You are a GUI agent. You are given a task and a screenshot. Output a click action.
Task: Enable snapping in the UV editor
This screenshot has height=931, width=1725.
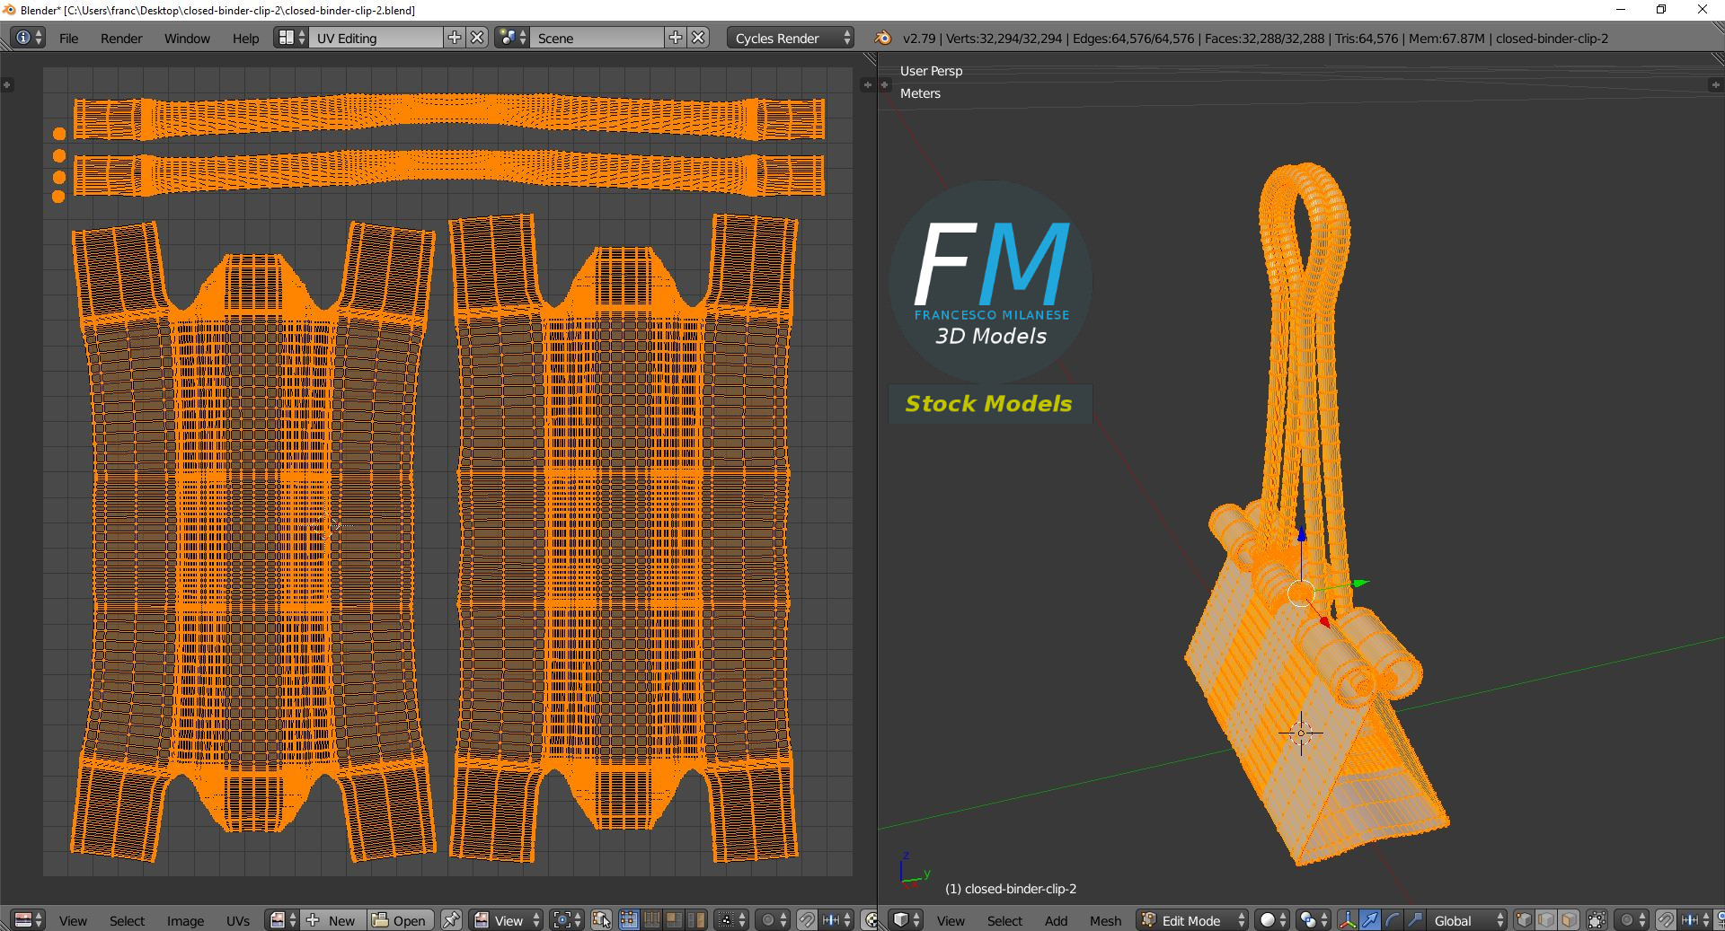pos(807,920)
